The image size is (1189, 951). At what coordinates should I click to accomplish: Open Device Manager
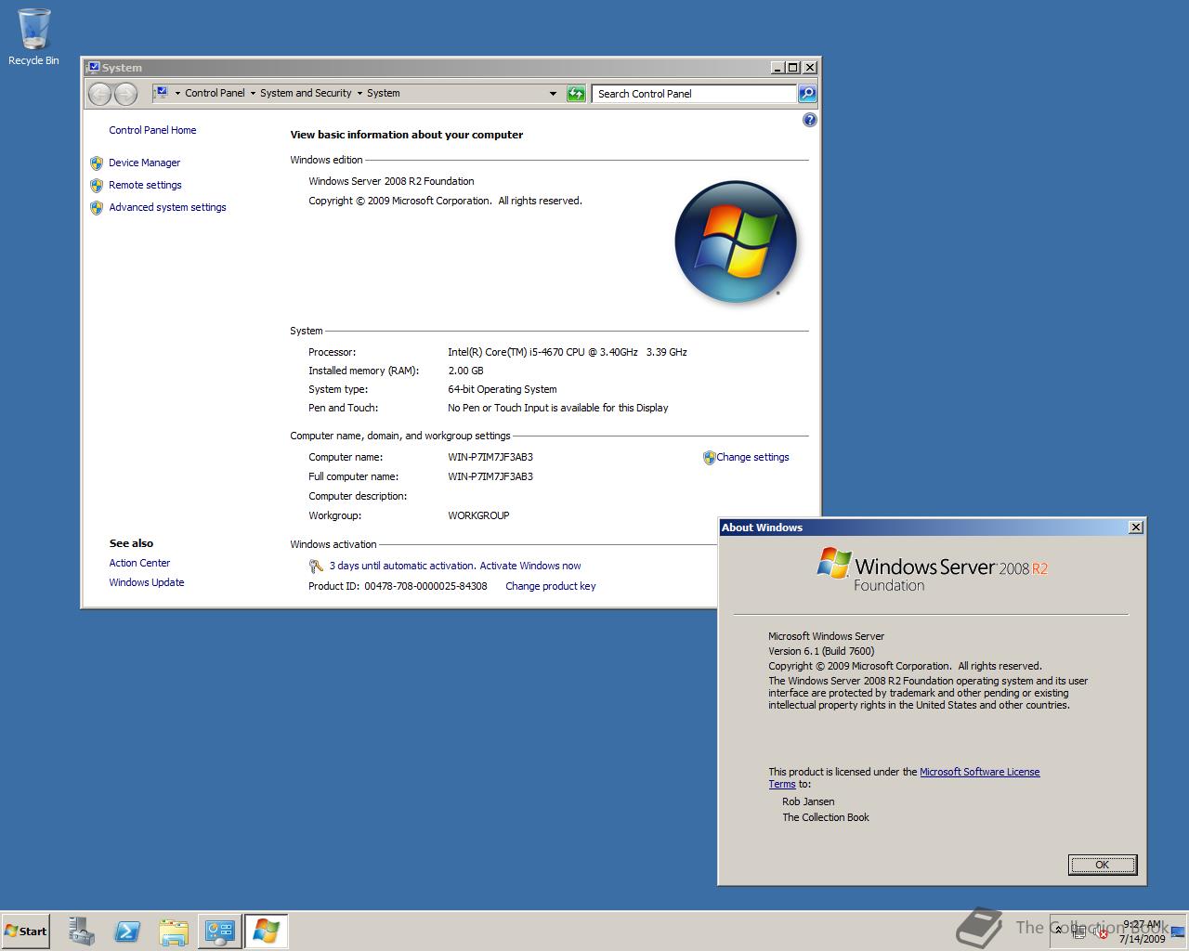(144, 163)
